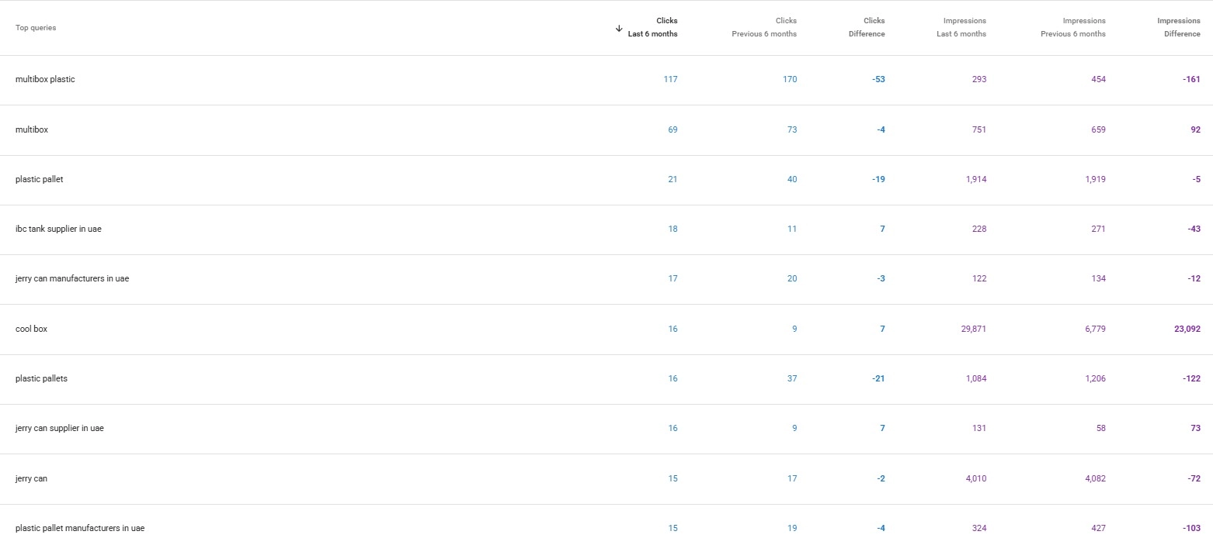This screenshot has height=552, width=1213.
Task: Click the 4,010 impressions value for jerry can
Action: [x=975, y=478]
